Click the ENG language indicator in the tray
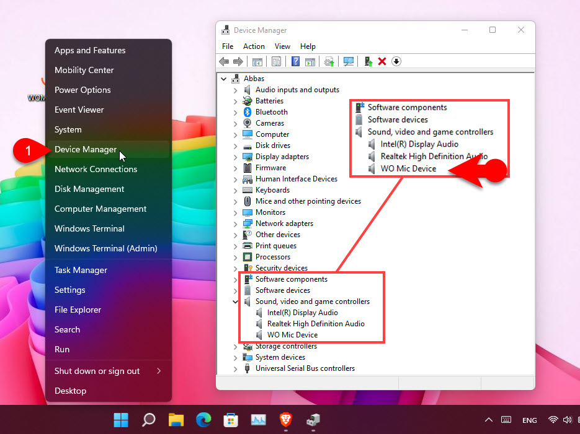 [x=529, y=420]
